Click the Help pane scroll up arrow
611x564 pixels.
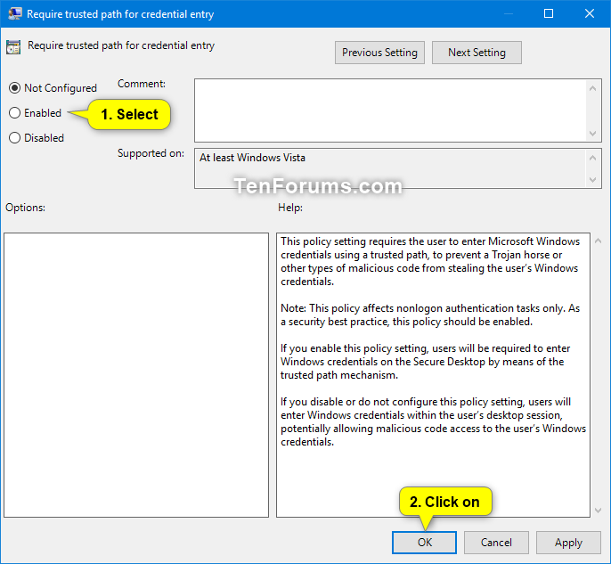pyautogui.click(x=599, y=241)
